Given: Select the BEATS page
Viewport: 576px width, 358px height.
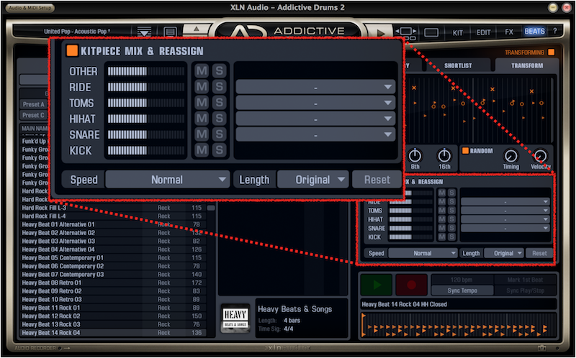Looking at the screenshot, I should 534,32.
